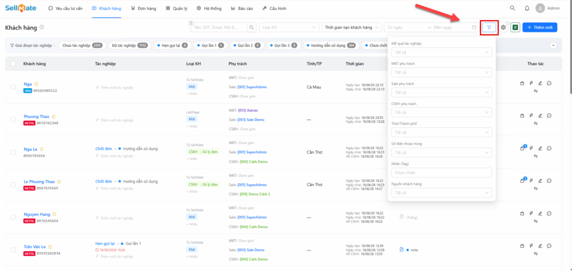Filter by Đã tác nghiệp stage chip
Screen dimensions: 572x271
[x=130, y=46]
